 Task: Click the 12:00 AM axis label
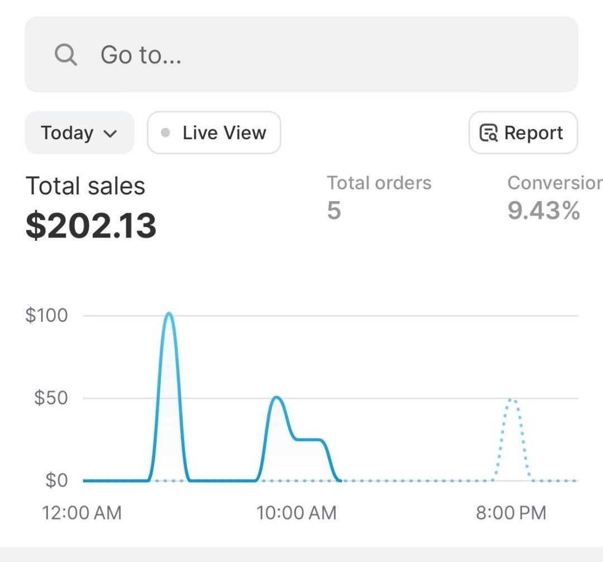82,513
